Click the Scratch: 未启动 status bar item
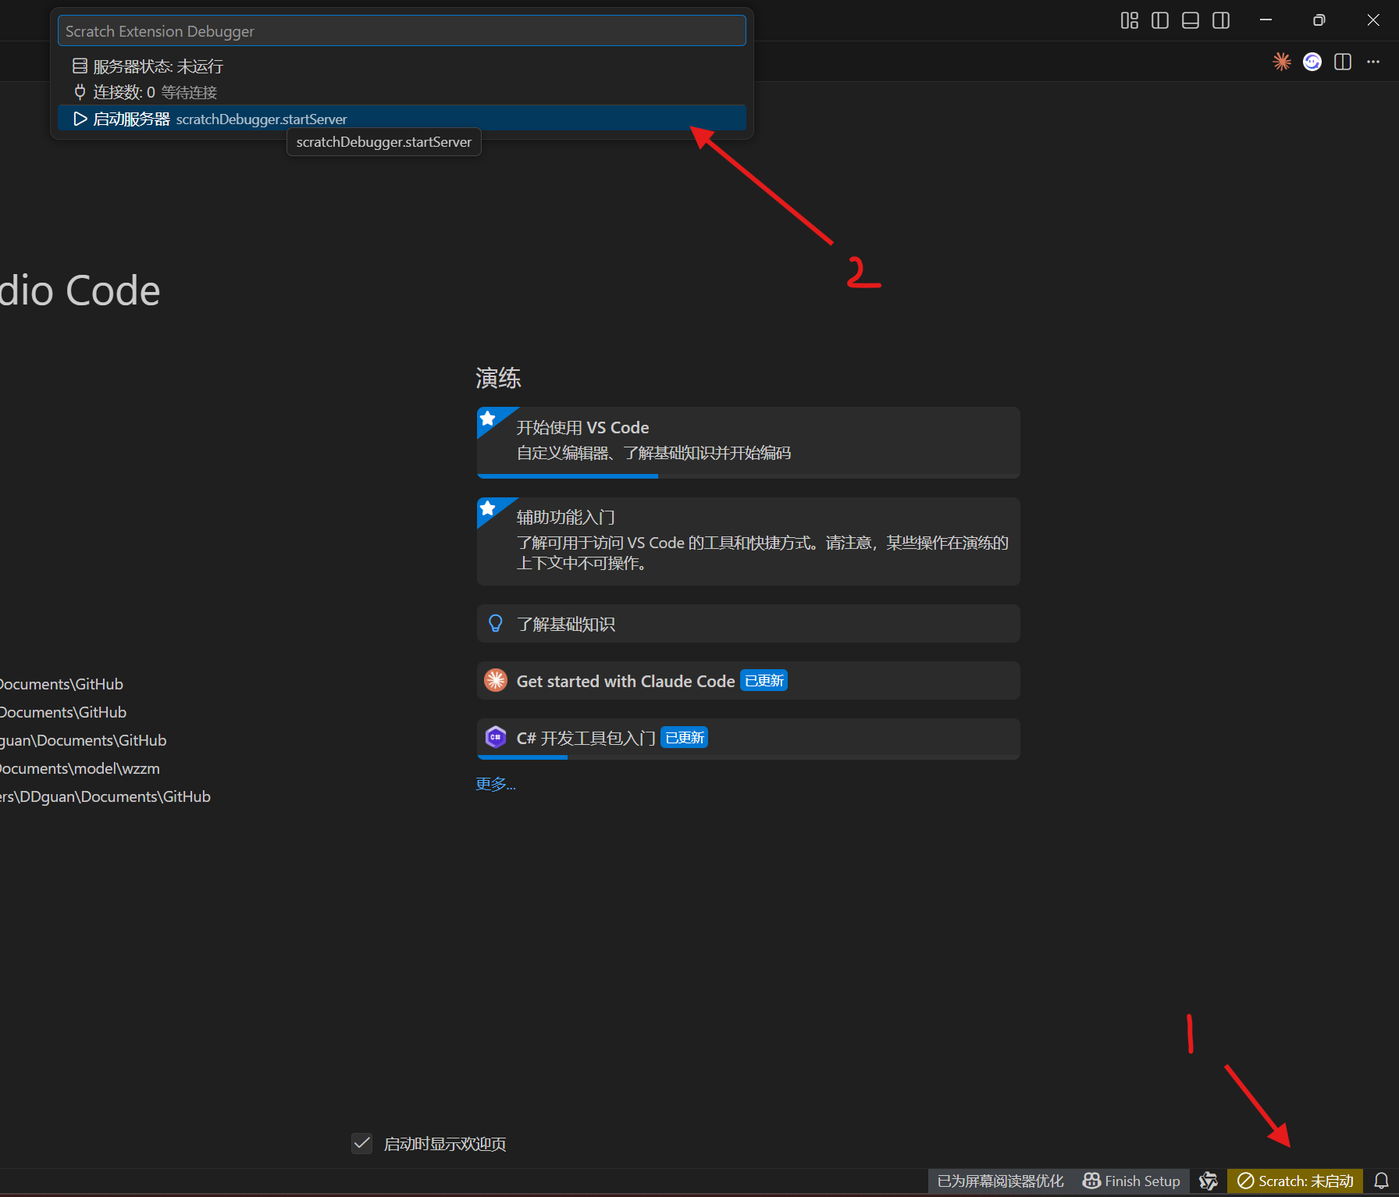1399x1197 pixels. pos(1295,1181)
